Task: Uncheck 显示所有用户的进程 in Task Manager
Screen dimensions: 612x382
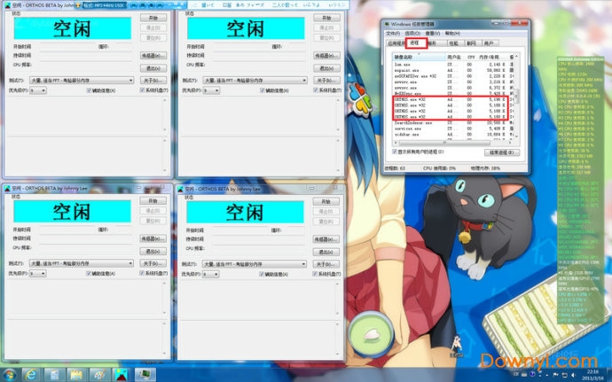Action: click(x=396, y=152)
